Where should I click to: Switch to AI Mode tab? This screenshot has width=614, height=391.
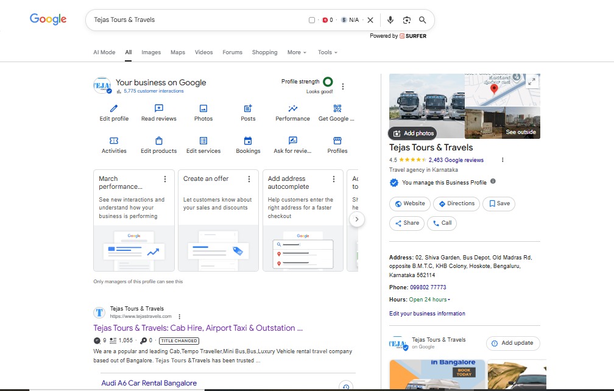click(x=104, y=52)
